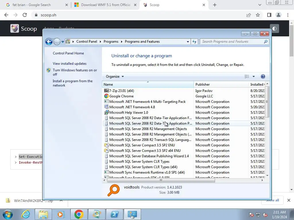This screenshot has width=294, height=220.
Task: Click Programs in the breadcrumb path
Action: (111, 42)
